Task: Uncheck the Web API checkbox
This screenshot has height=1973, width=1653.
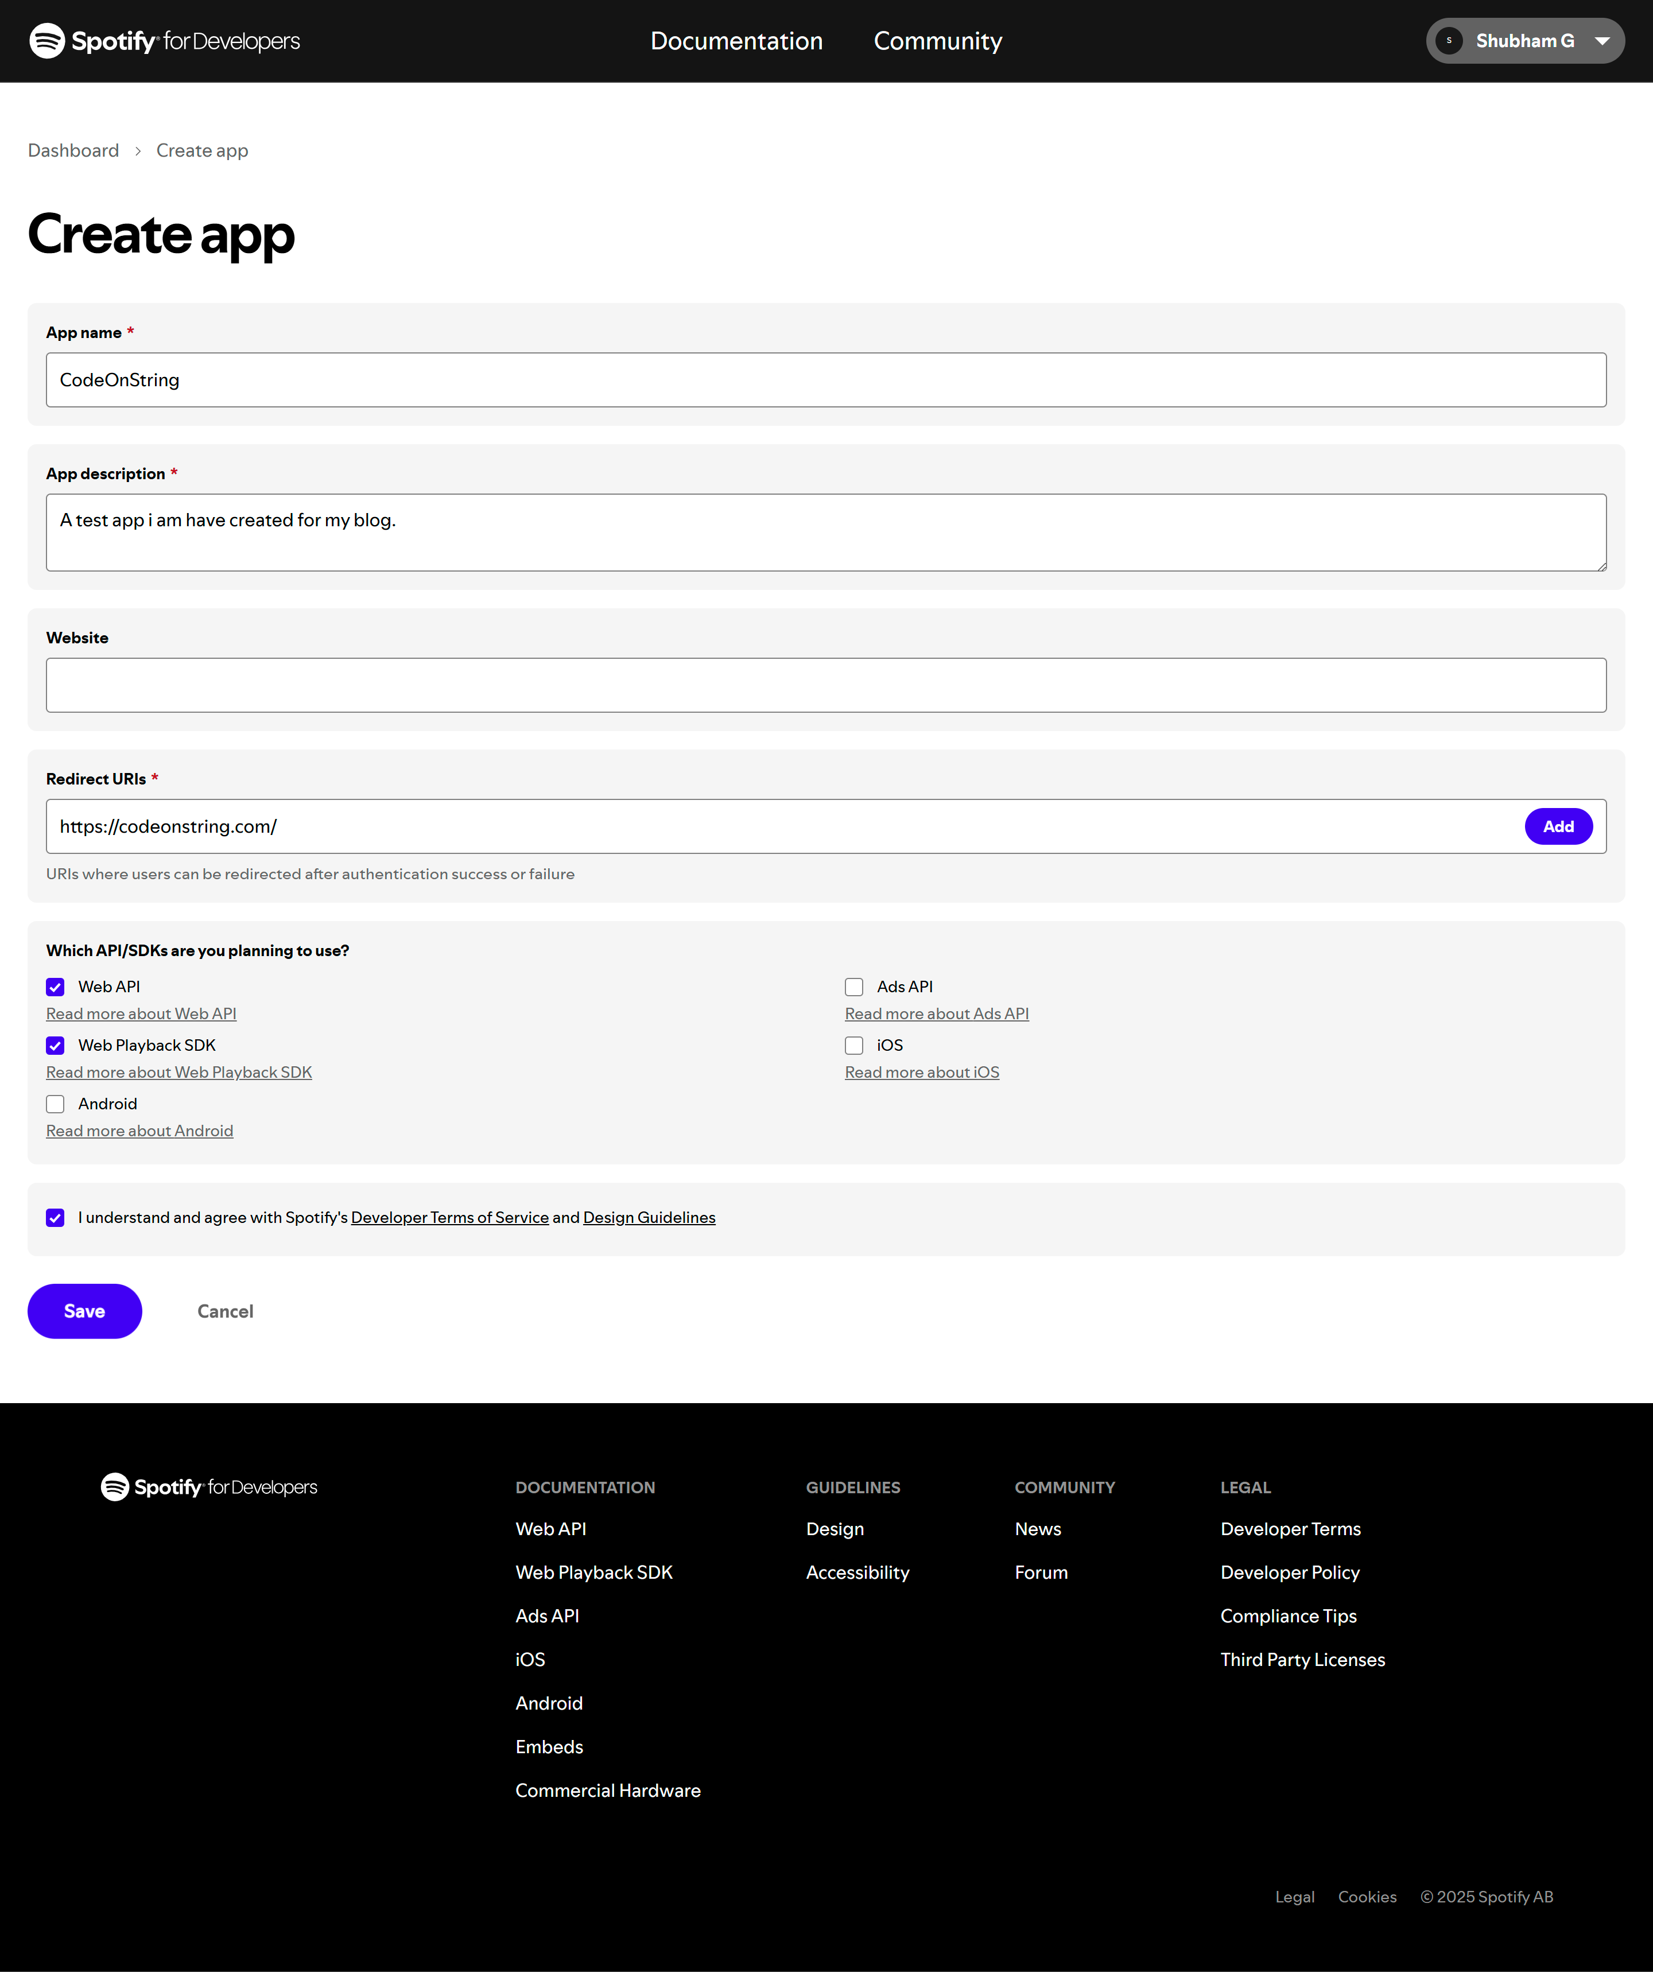Action: coord(56,986)
